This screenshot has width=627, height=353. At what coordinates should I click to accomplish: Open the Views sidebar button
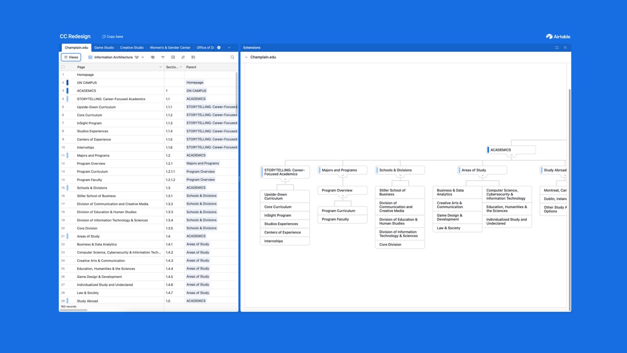click(x=71, y=57)
